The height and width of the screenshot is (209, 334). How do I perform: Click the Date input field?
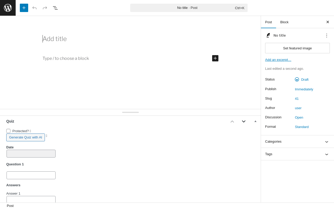(31, 154)
